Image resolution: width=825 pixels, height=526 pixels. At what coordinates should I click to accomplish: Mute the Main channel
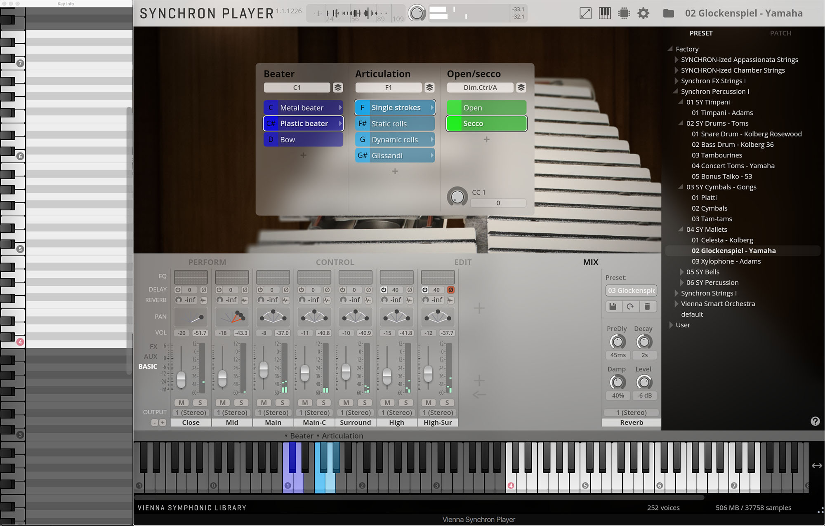point(264,402)
